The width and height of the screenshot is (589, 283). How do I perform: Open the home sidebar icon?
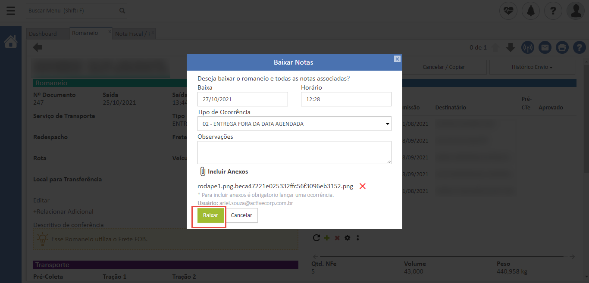tap(10, 42)
